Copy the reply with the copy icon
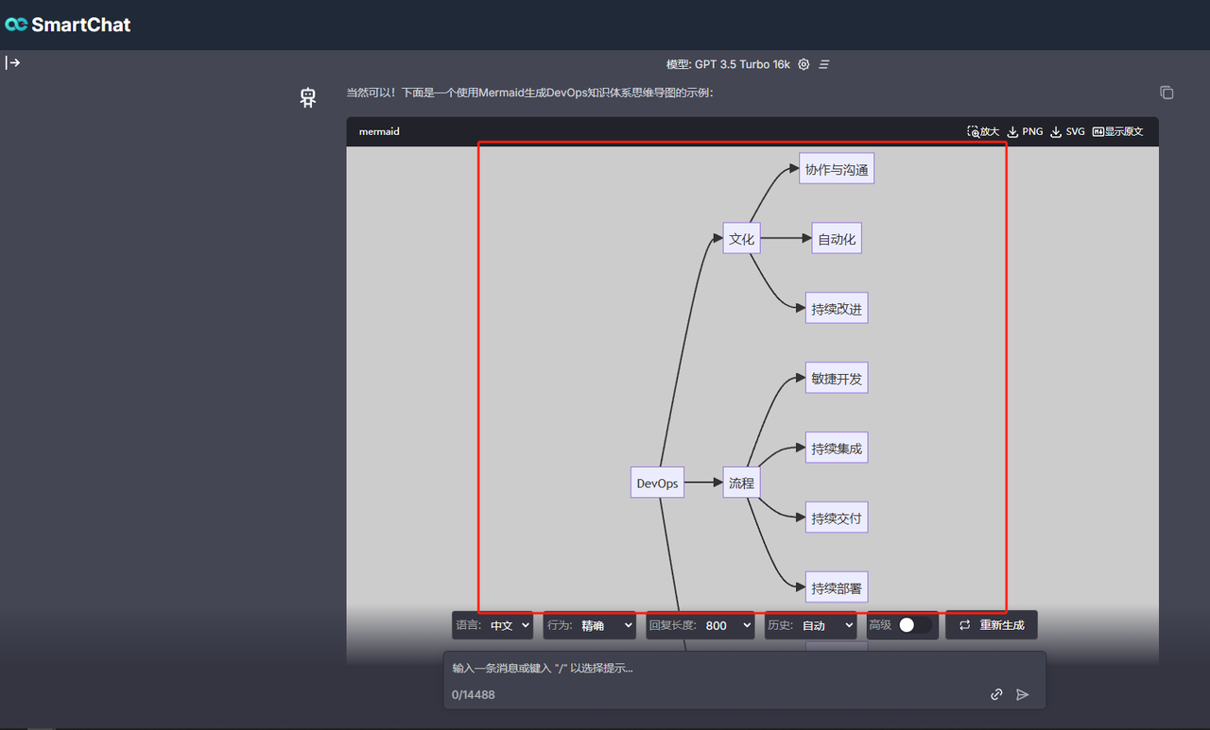 pyautogui.click(x=1167, y=93)
